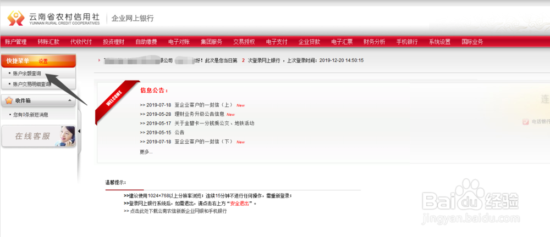Click 更多... under the announcements
The image size is (550, 237).
pos(146,151)
